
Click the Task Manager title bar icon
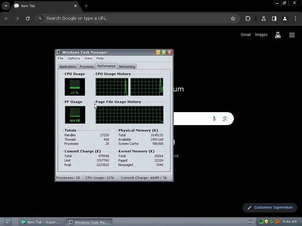59,52
